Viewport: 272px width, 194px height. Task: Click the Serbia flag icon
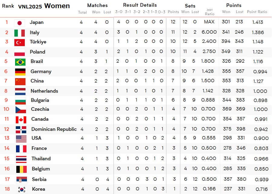coord(21,180)
